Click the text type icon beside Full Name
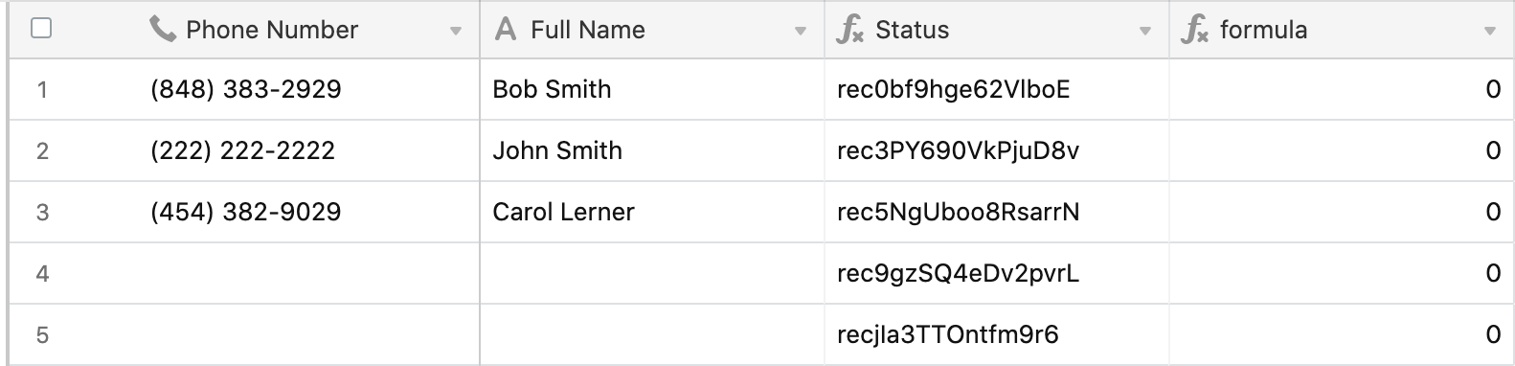This screenshot has width=1515, height=366. pyautogui.click(x=505, y=30)
